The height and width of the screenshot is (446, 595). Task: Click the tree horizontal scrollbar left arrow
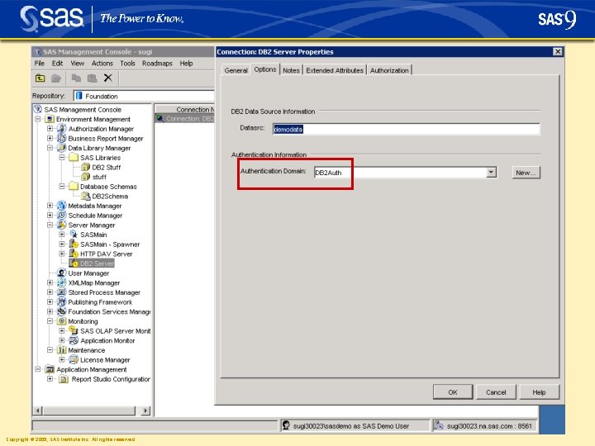(37, 410)
